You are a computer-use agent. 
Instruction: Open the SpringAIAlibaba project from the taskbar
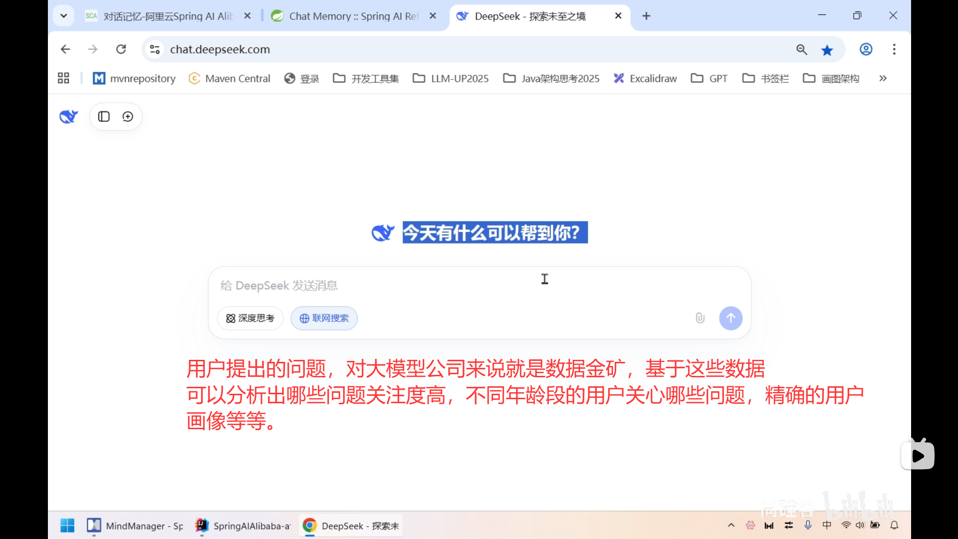point(242,526)
